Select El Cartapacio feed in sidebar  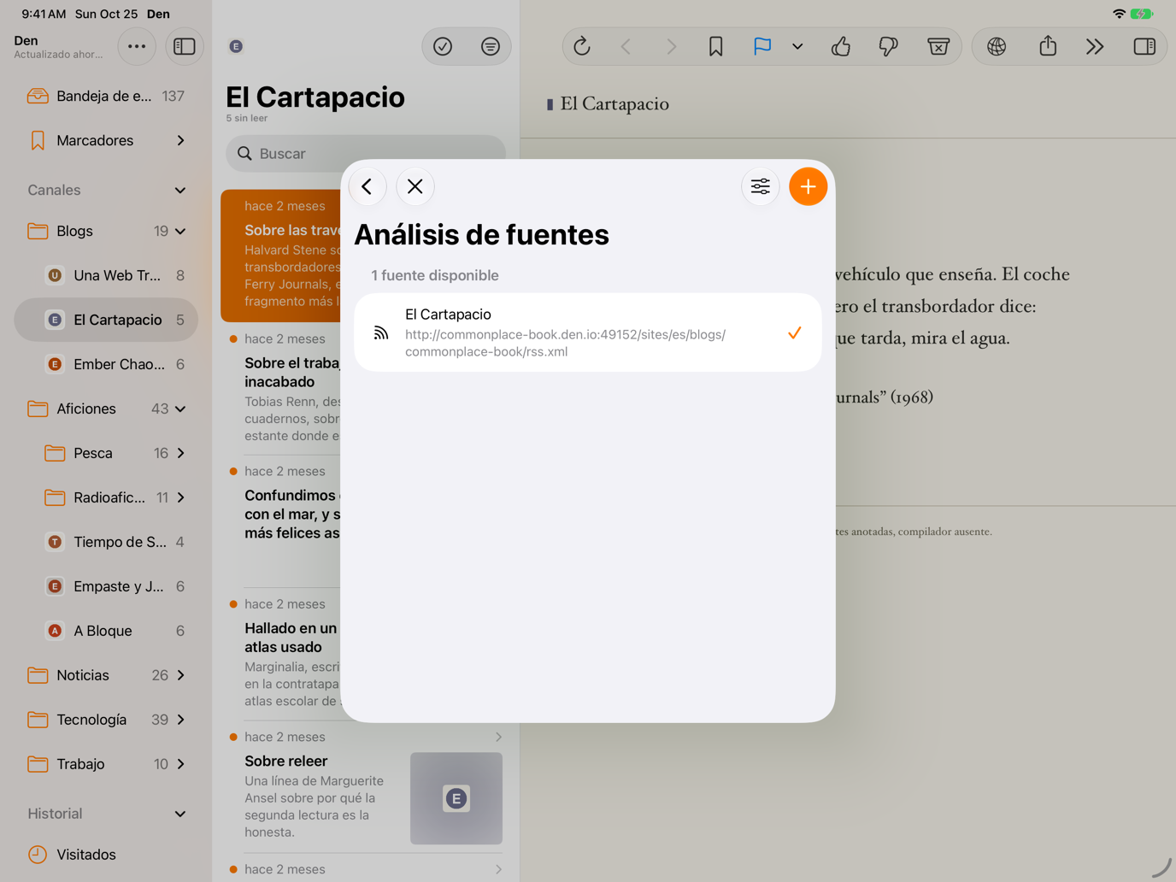[x=106, y=320]
